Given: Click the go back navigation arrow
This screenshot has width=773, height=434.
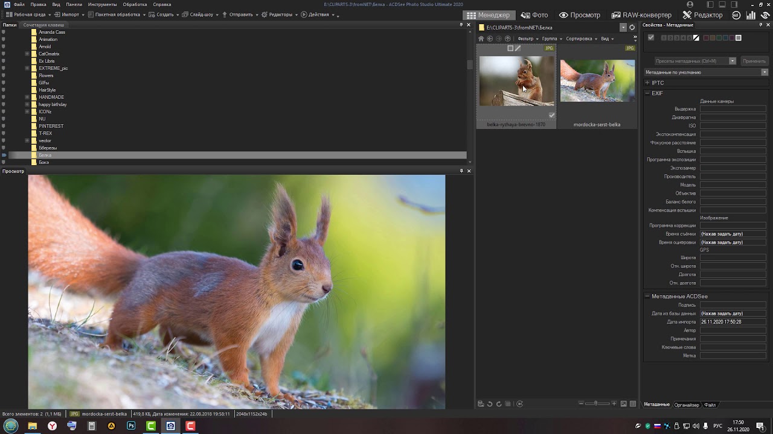Looking at the screenshot, I should coord(490,39).
